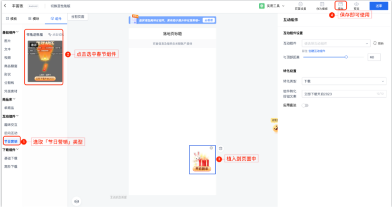Image resolution: width=392 pixels, height=207 pixels.
Task: Click the green 实用工具 shield icon
Action: tap(262, 6)
